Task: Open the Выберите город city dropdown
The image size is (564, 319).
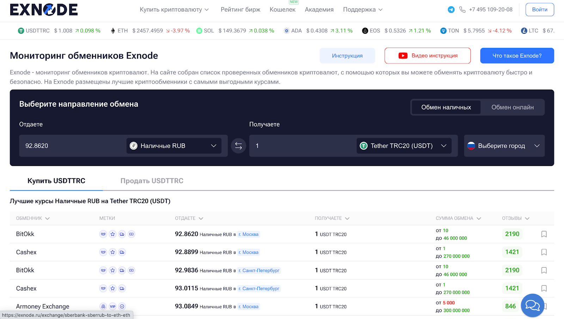Action: [504, 146]
